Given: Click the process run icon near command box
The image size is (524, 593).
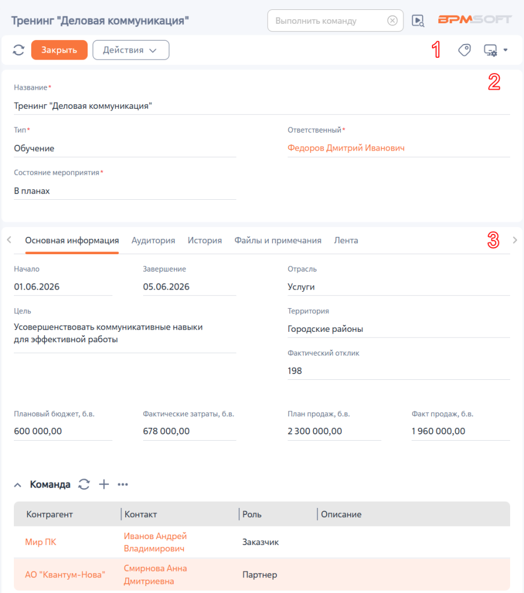Looking at the screenshot, I should [x=418, y=20].
